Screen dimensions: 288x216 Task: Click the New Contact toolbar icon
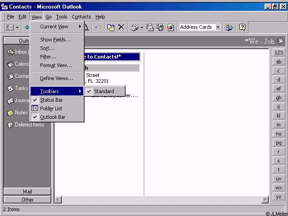click(x=10, y=27)
